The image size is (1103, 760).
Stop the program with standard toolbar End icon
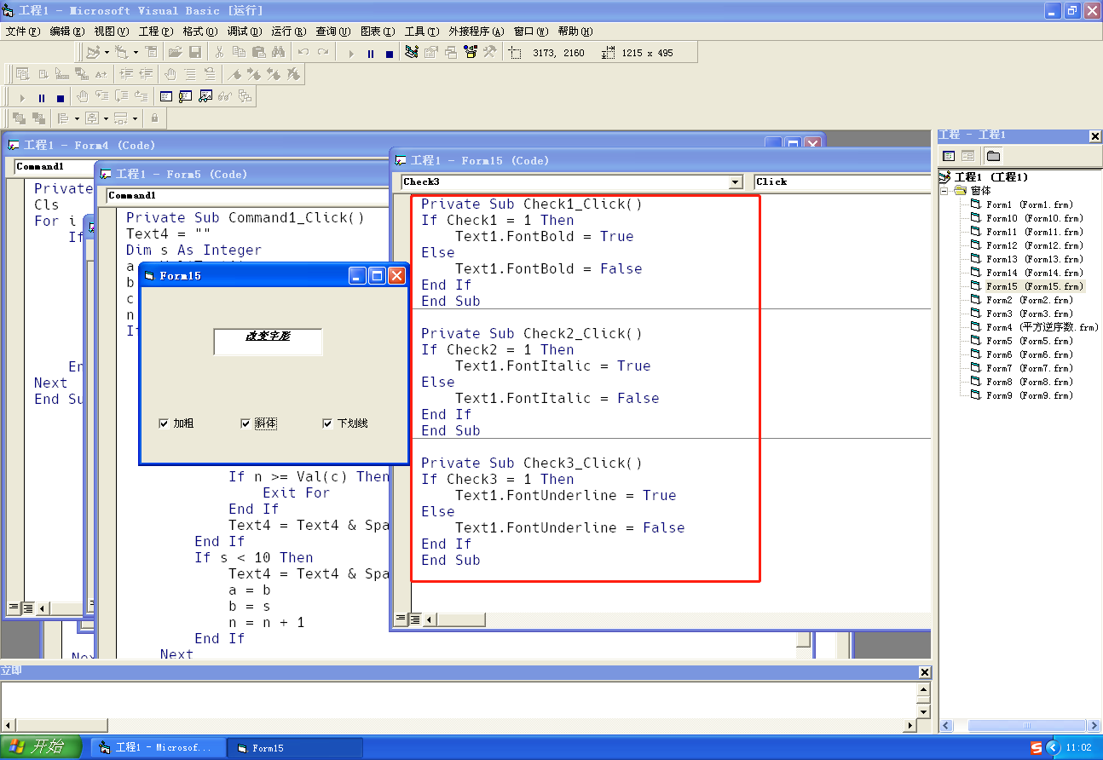coord(390,53)
